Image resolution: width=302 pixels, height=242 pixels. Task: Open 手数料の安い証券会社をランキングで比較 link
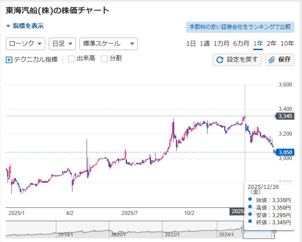[x=240, y=27]
